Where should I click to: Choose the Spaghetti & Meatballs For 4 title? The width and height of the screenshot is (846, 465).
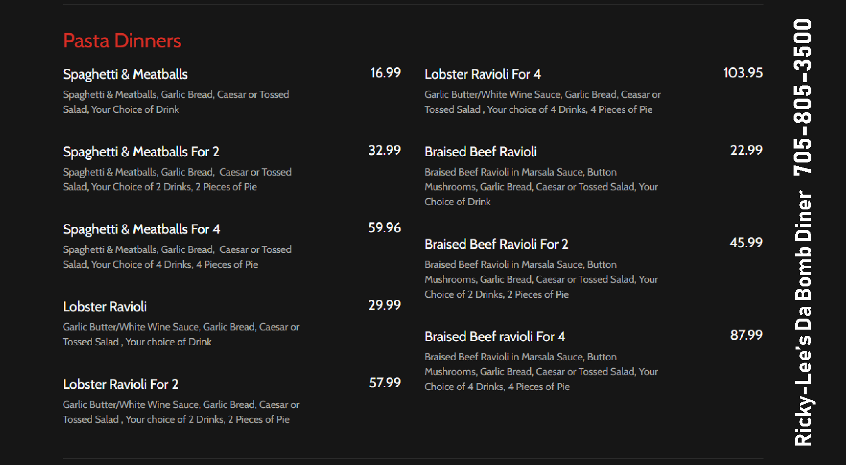click(x=141, y=229)
